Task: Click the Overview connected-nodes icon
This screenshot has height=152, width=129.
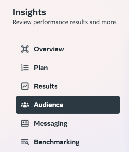Action: point(25,49)
